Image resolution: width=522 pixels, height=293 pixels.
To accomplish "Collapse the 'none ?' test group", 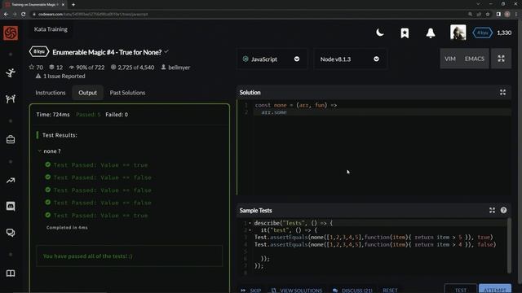I will pyautogui.click(x=40, y=151).
